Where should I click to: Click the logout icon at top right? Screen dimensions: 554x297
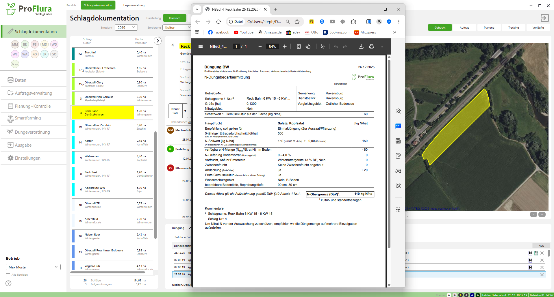coord(544,18)
